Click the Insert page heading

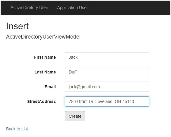pos(17,26)
